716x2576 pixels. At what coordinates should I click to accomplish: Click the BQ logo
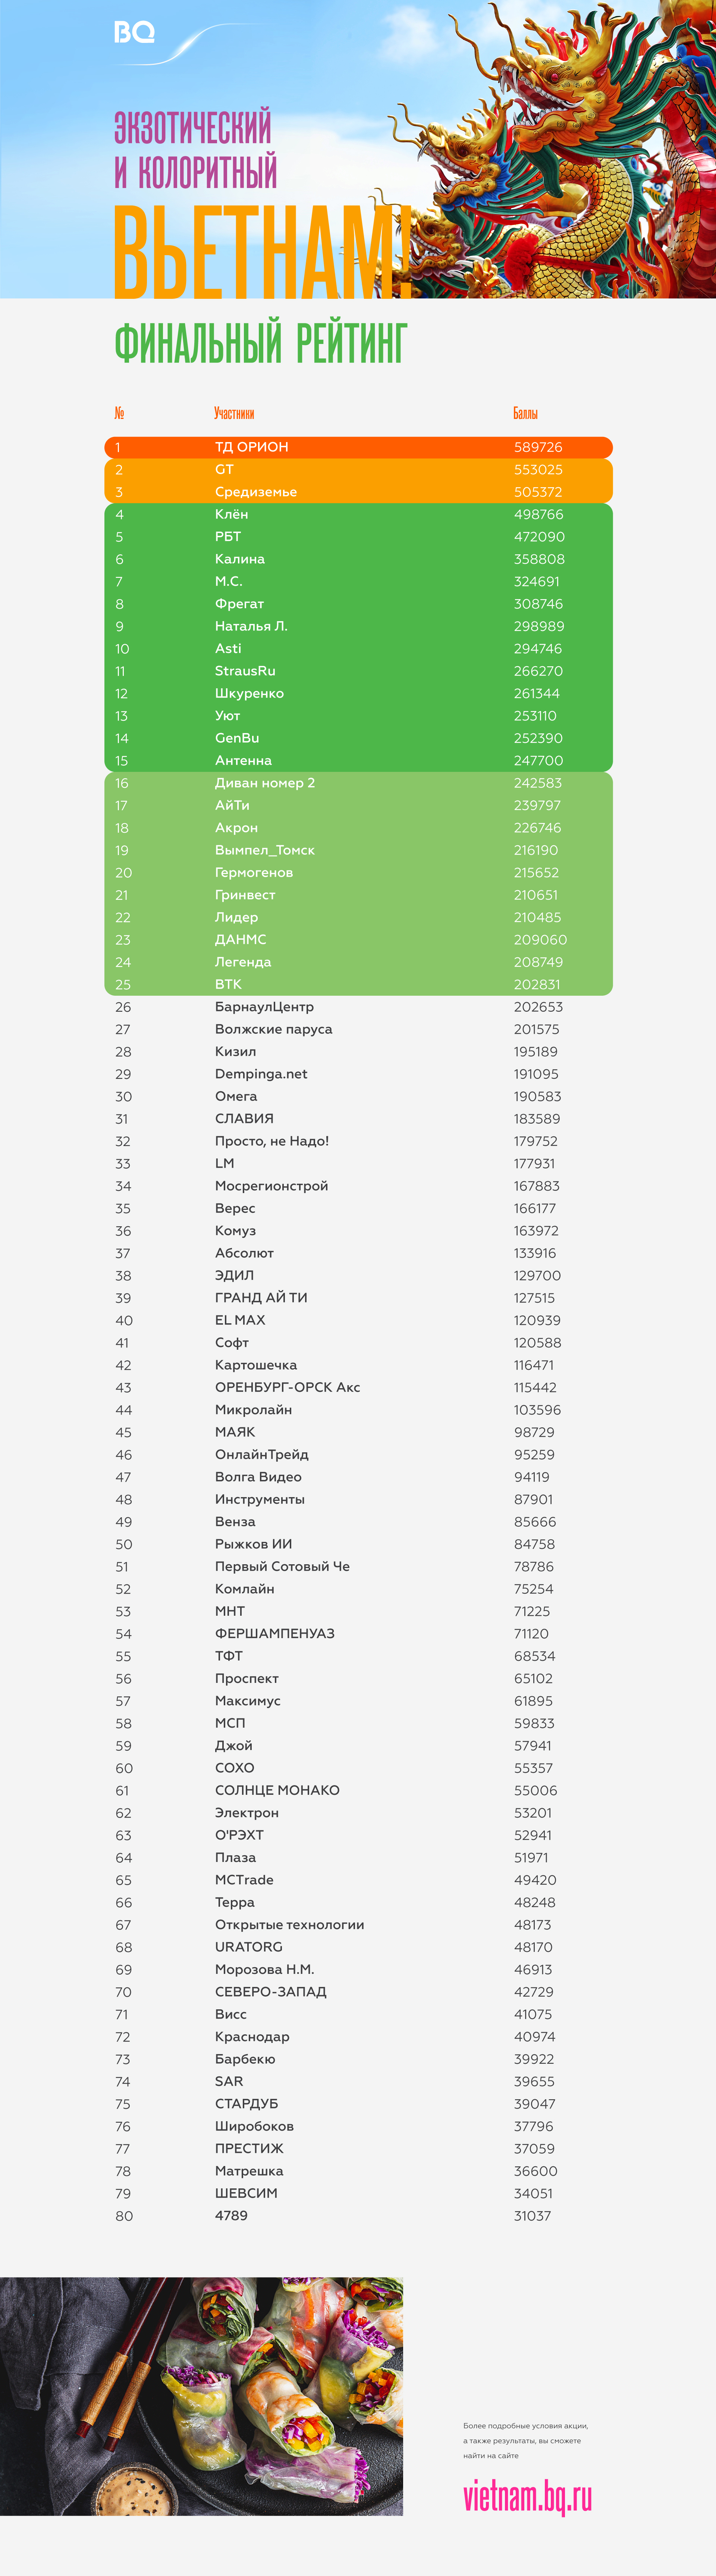click(x=134, y=33)
